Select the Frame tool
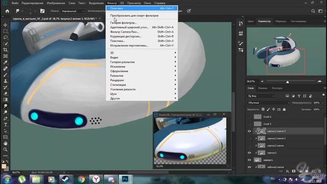This screenshot has height=184, width=327. click(6, 56)
